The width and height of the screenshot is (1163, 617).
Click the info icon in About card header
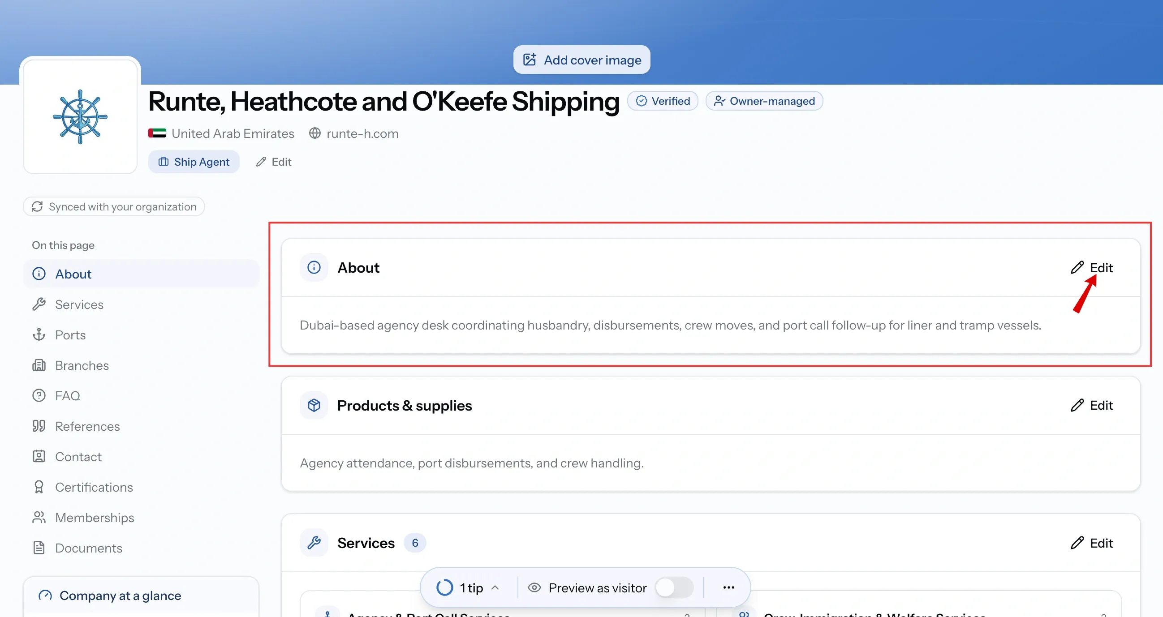tap(314, 267)
